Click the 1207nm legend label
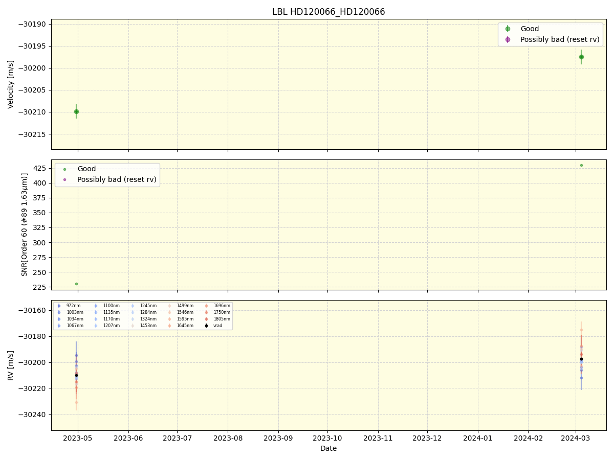614x460 pixels. (112, 326)
